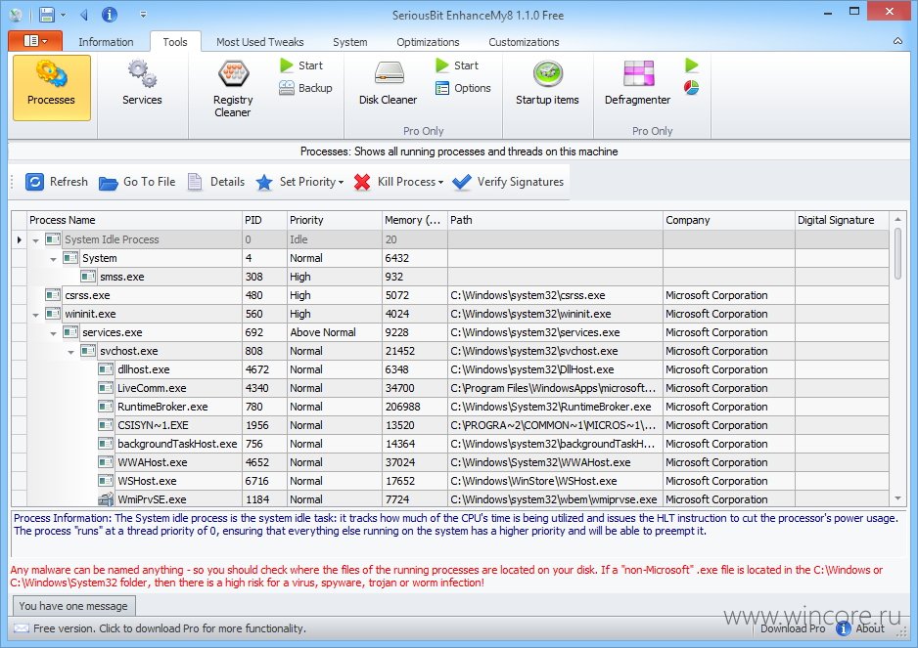Click the Defragmenter pie chart icon
This screenshot has width=918, height=648.
click(691, 88)
